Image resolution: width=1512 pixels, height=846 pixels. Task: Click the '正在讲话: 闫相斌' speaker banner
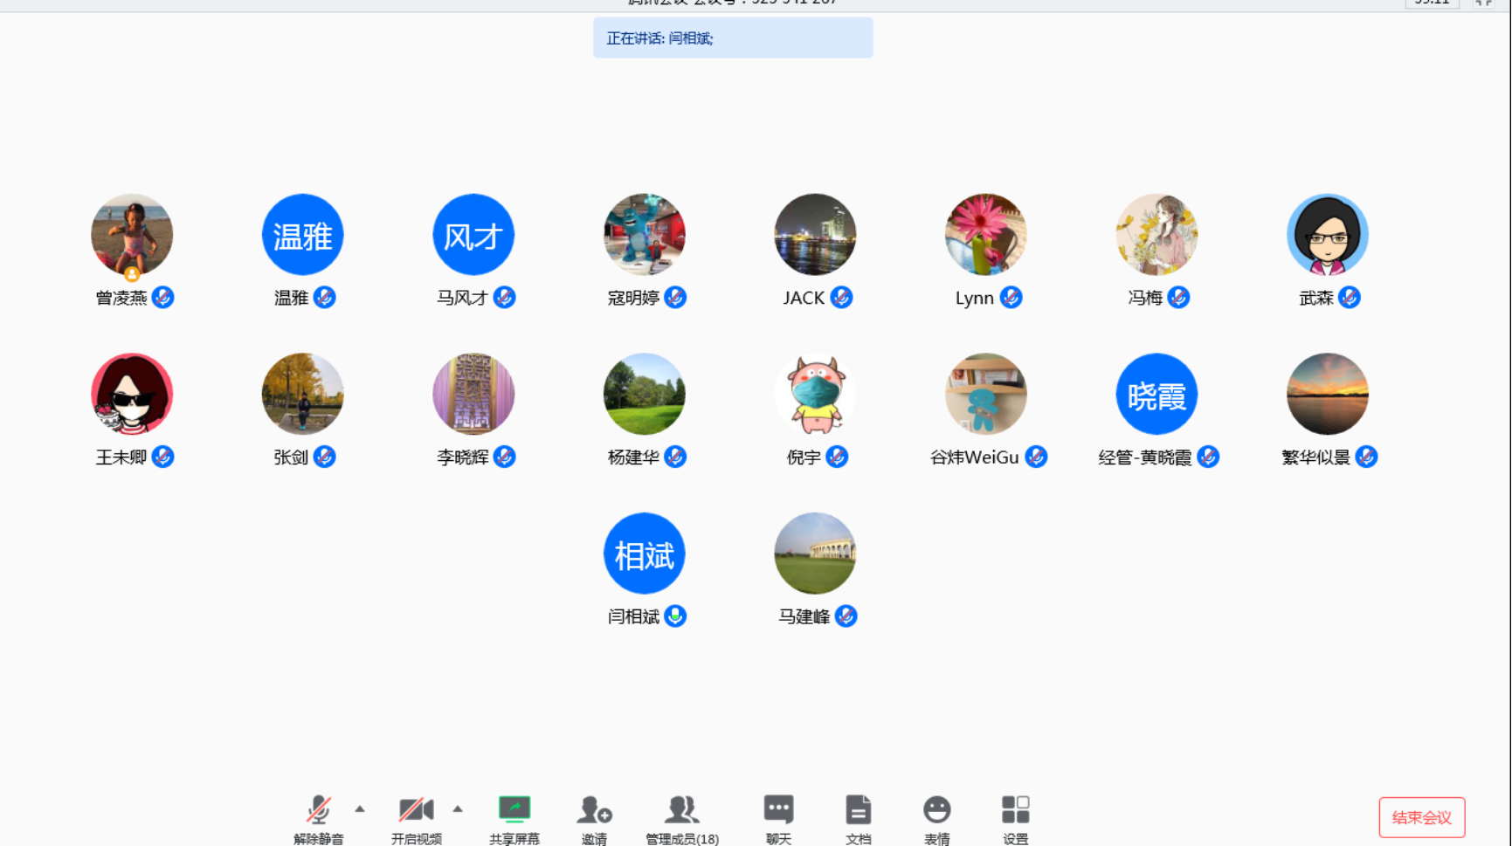pyautogui.click(x=733, y=38)
